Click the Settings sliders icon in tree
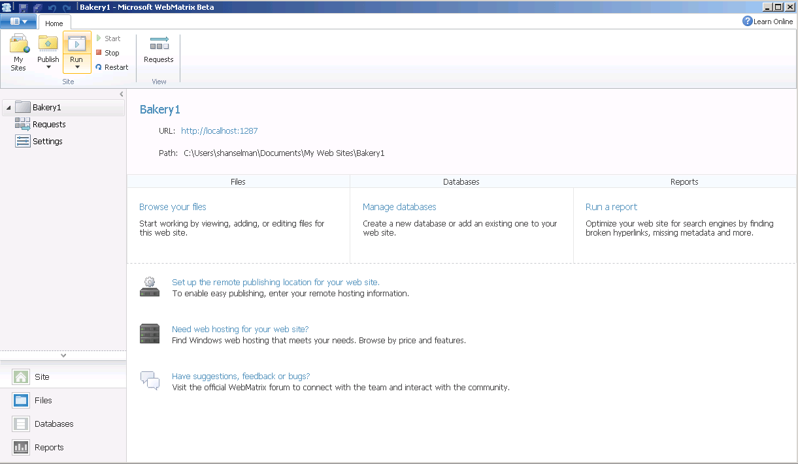The width and height of the screenshot is (798, 464). point(23,142)
